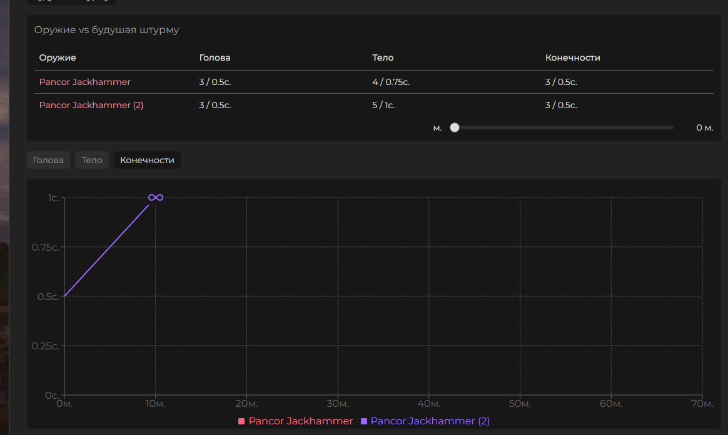728x435 pixels.
Task: Select the 5 / 1с. body cell
Action: point(383,105)
